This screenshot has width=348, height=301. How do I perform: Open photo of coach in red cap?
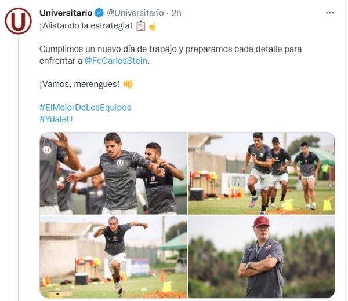(261, 257)
